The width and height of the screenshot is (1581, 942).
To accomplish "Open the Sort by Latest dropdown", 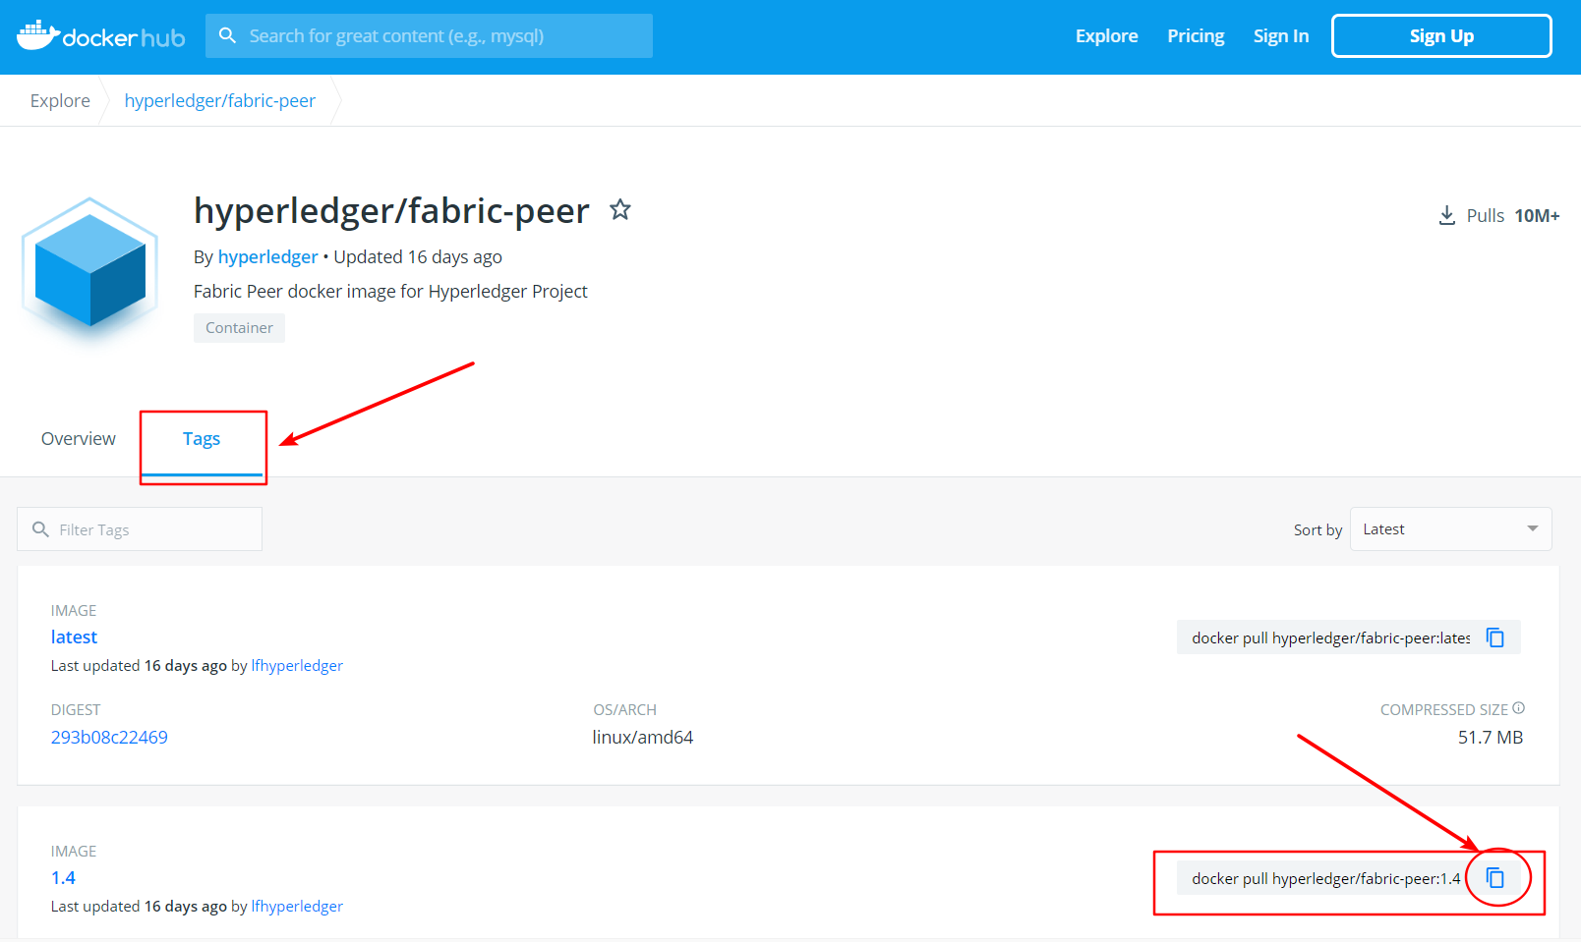I will coord(1450,529).
